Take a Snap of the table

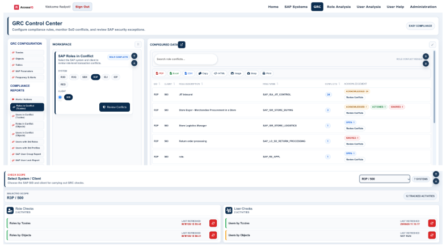(252, 73)
